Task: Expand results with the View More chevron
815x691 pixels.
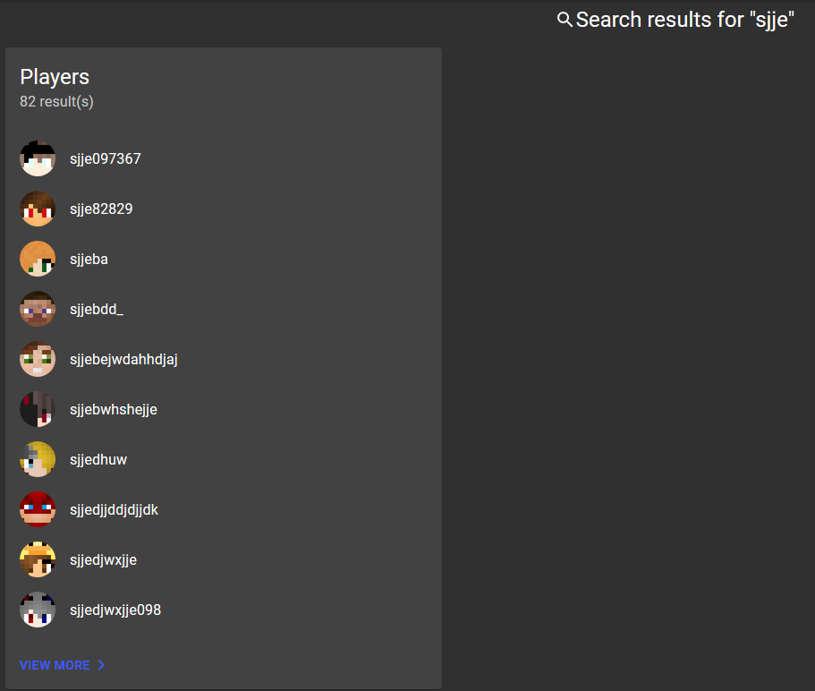Action: click(101, 665)
